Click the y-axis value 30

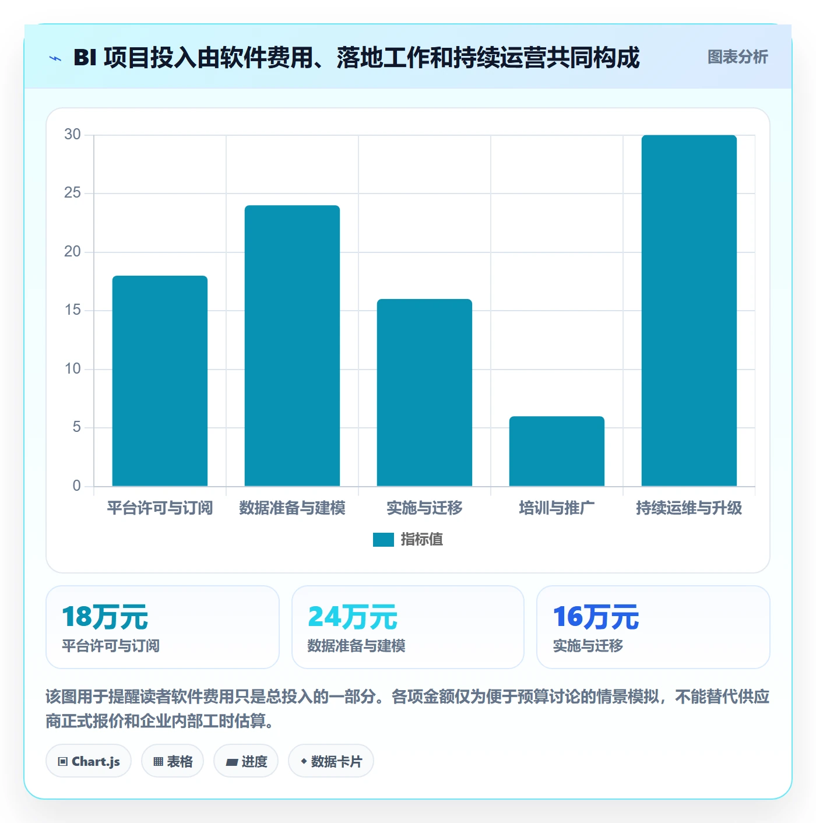72,135
